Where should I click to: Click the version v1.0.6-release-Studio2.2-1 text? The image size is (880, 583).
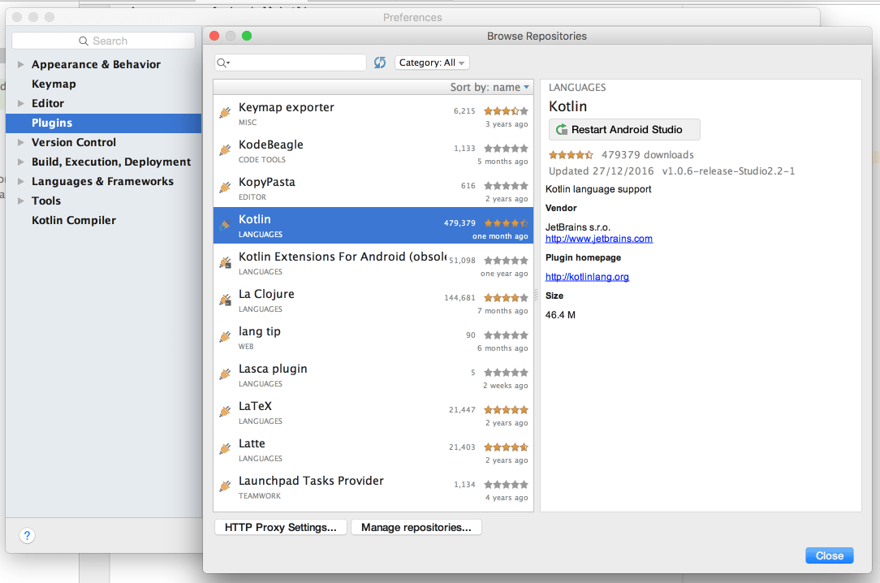pyautogui.click(x=728, y=171)
